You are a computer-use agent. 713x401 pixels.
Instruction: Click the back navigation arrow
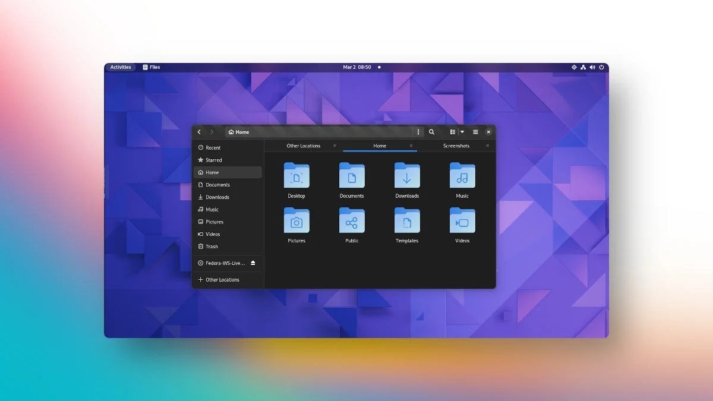point(199,132)
